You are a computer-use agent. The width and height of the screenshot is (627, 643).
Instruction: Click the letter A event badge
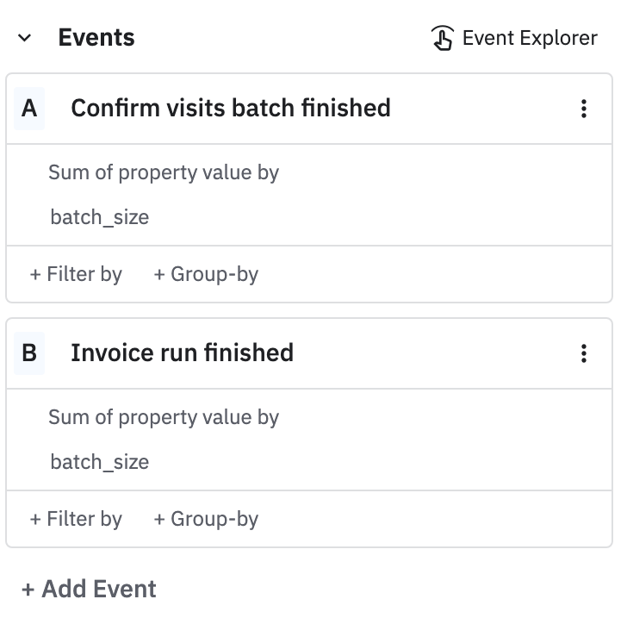[29, 109]
